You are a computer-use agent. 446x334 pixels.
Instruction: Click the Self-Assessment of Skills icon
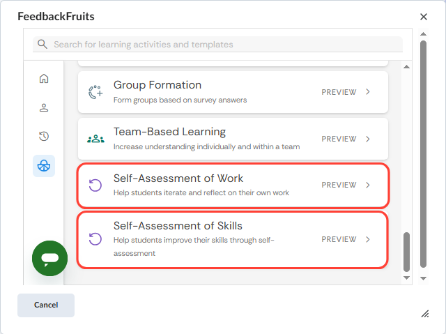pos(95,239)
